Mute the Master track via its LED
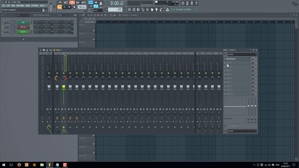This screenshot has width=299, height=168. point(49,73)
